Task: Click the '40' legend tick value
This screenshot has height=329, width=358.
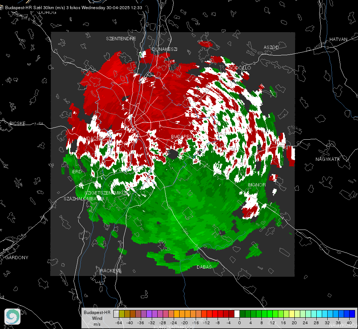Action: pyautogui.click(x=349, y=323)
